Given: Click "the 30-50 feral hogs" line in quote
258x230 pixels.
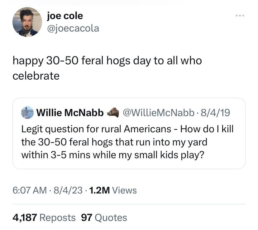Looking at the screenshot, I should (114, 142).
